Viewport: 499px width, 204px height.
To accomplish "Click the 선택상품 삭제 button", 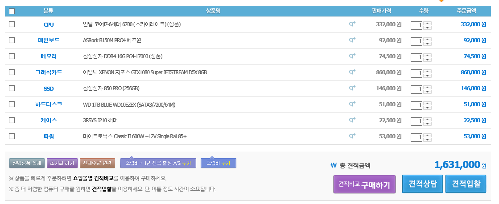I will (27, 164).
